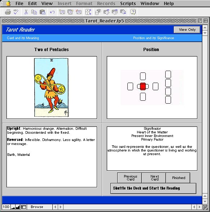The image size is (210, 212).
Task: Click the Find icon with the eye
Action: tap(98, 12)
